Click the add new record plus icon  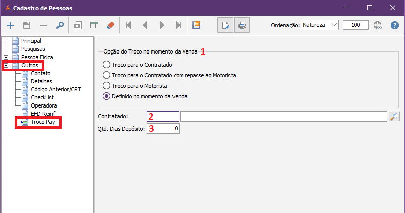[x=10, y=25]
